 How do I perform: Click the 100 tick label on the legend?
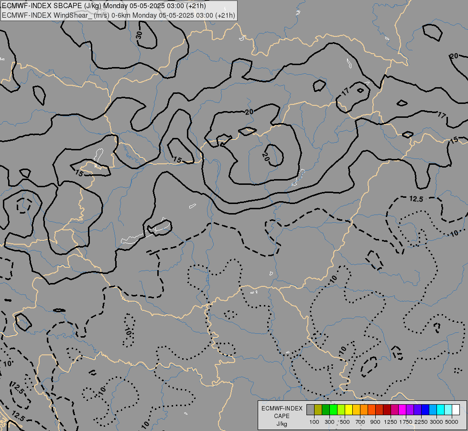click(314, 422)
